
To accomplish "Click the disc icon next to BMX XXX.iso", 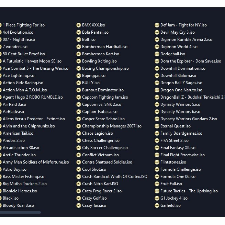I will tap(78, 25).
